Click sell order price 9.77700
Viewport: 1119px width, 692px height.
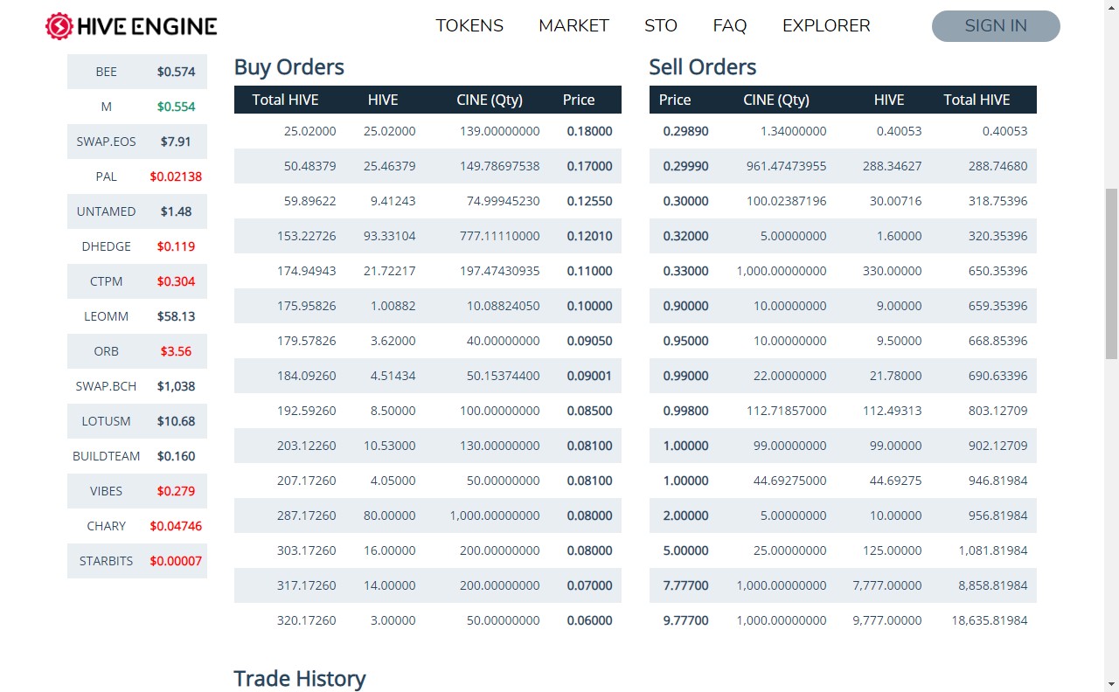tap(685, 620)
